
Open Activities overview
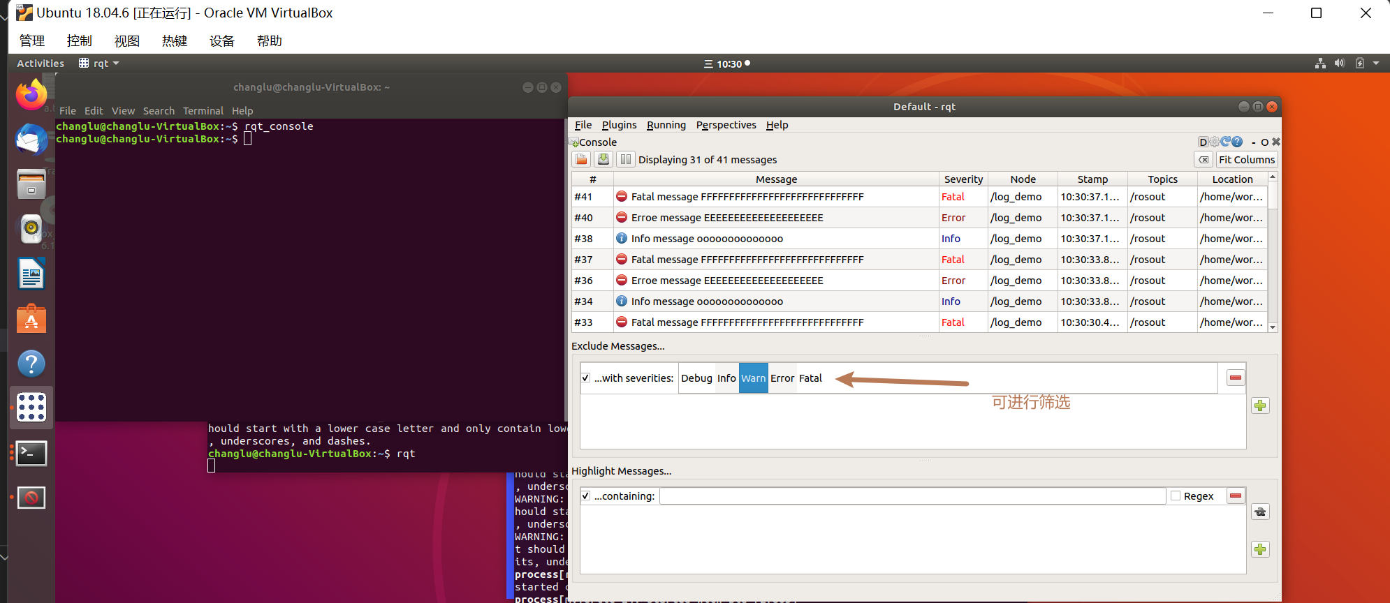click(x=41, y=64)
